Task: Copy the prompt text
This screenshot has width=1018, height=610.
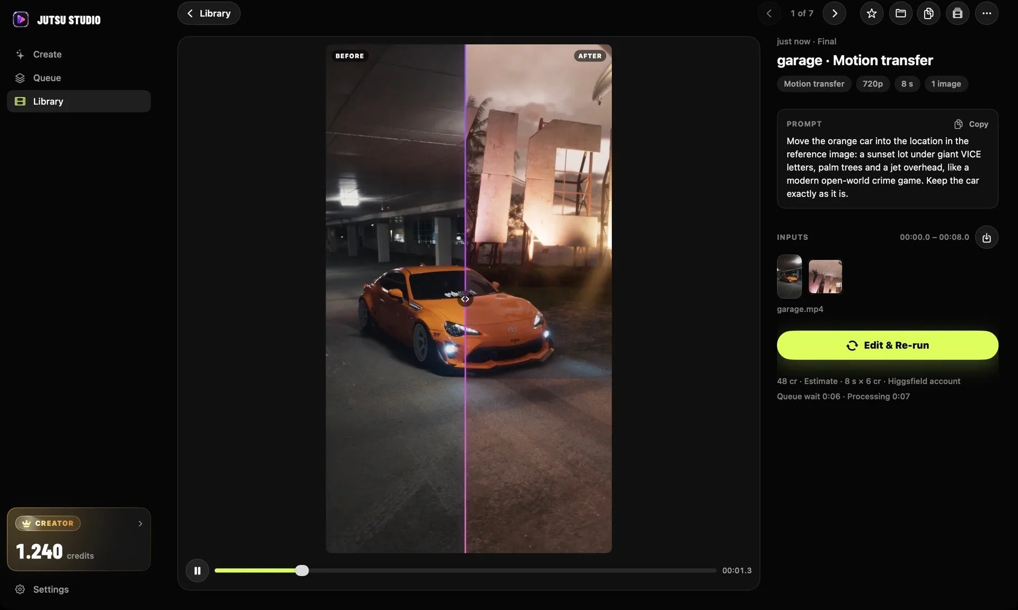Action: point(971,124)
